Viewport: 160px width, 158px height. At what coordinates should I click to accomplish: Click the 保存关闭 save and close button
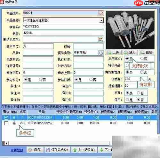[57, 150]
